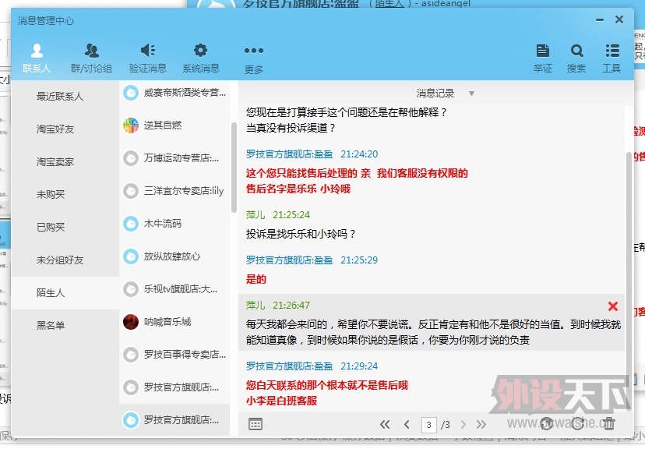
Task: Open 验证消息 verification messages
Action: (148, 58)
